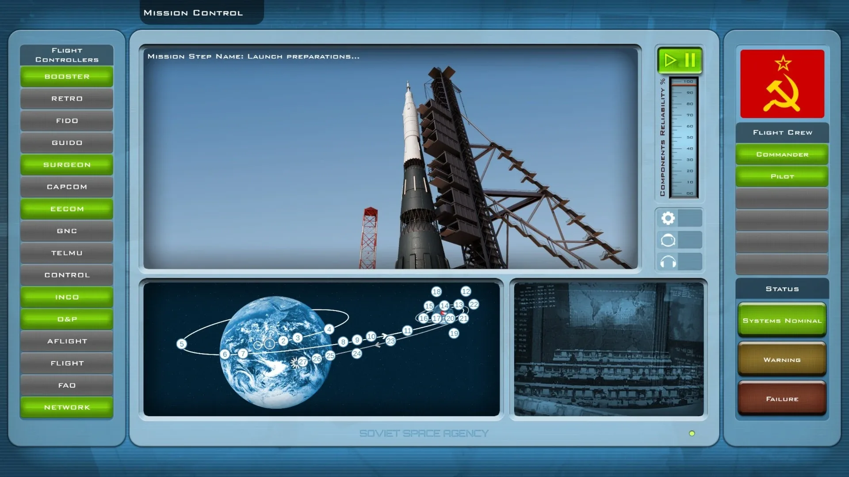Toggle the SURGEON flight controller
The width and height of the screenshot is (849, 477).
67,165
